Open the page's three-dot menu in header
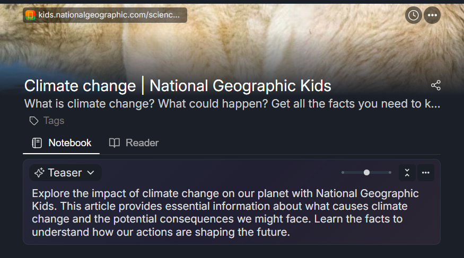This screenshot has width=464, height=258. [x=432, y=15]
